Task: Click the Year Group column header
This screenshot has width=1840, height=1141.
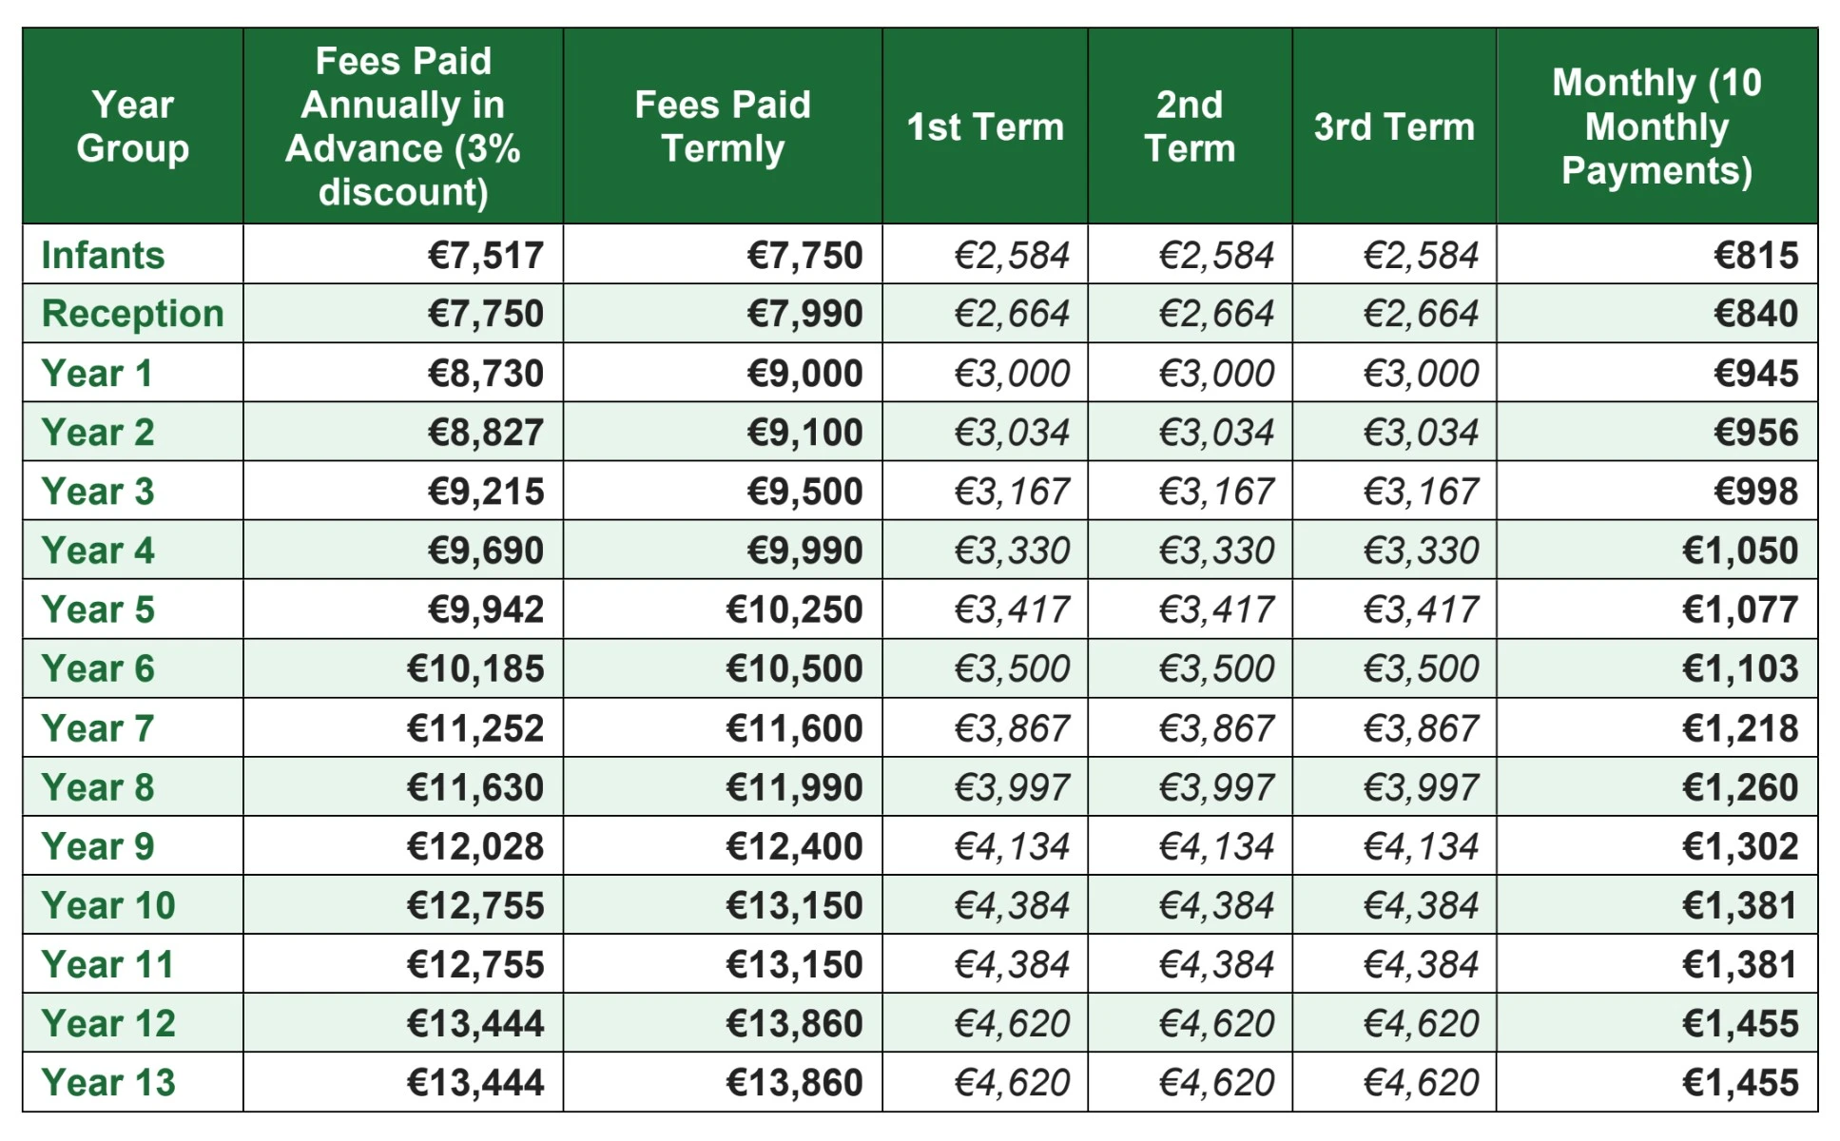Action: (x=133, y=126)
